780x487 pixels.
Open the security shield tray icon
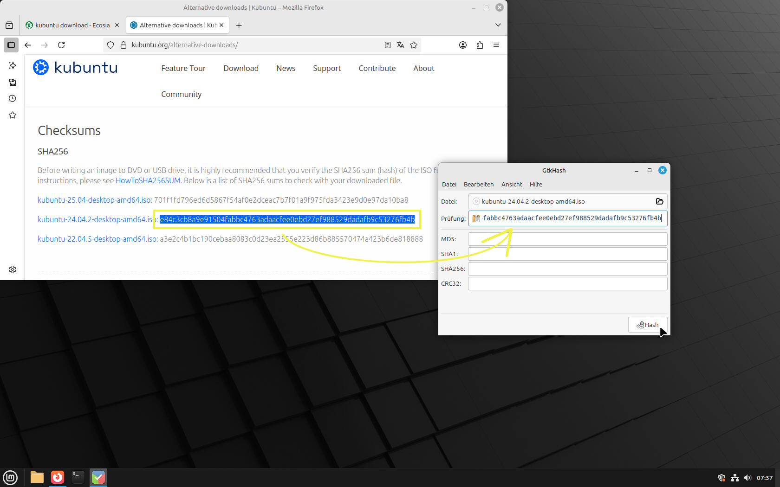pyautogui.click(x=721, y=478)
